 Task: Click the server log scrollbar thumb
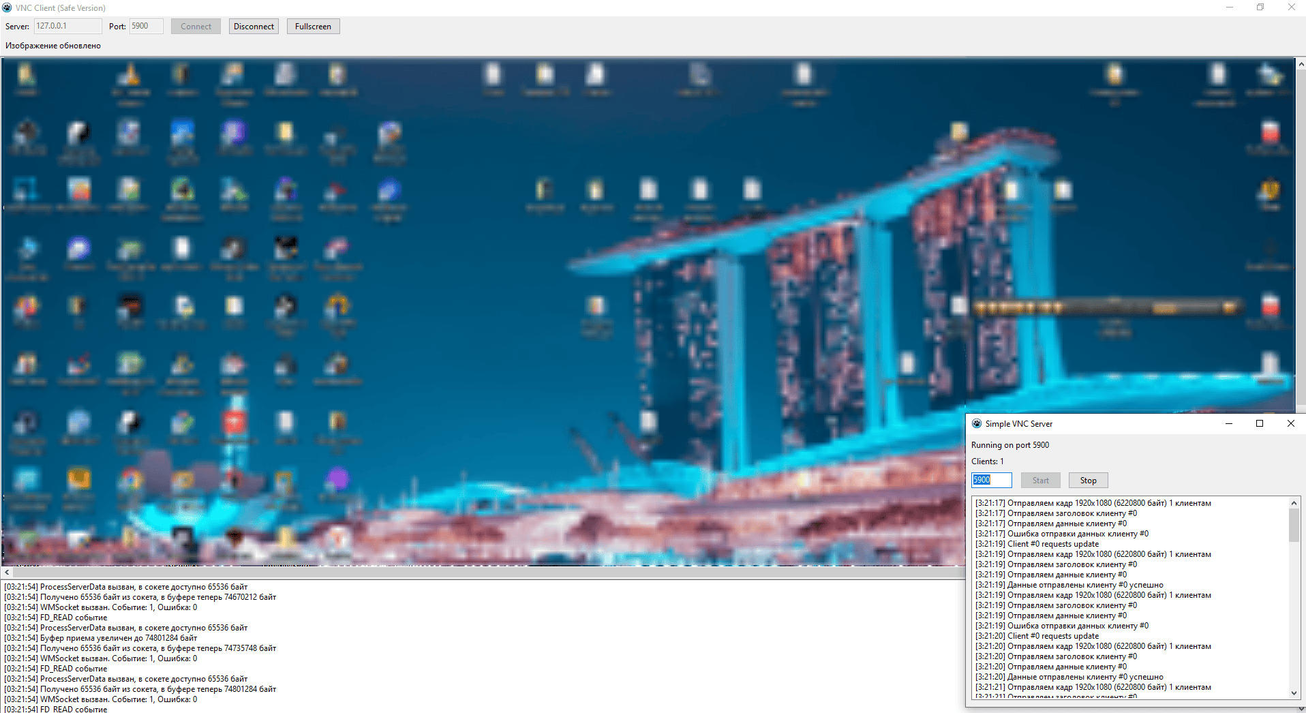pyautogui.click(x=1294, y=525)
